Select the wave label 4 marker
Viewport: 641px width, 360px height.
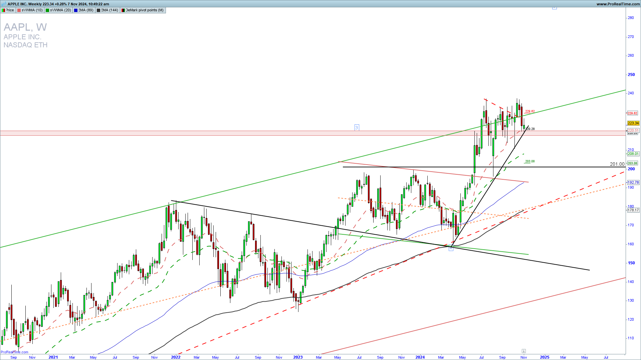[x=451, y=248]
